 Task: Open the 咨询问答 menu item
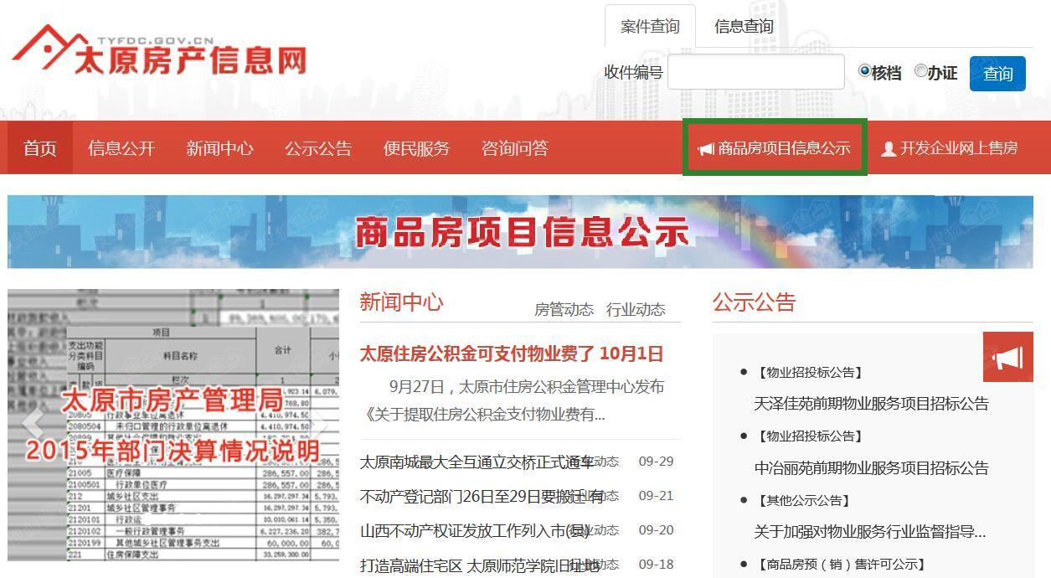pos(515,148)
